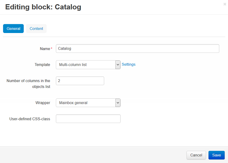The width and height of the screenshot is (228, 163).
Task: Open the template Settings link
Action: (129, 64)
